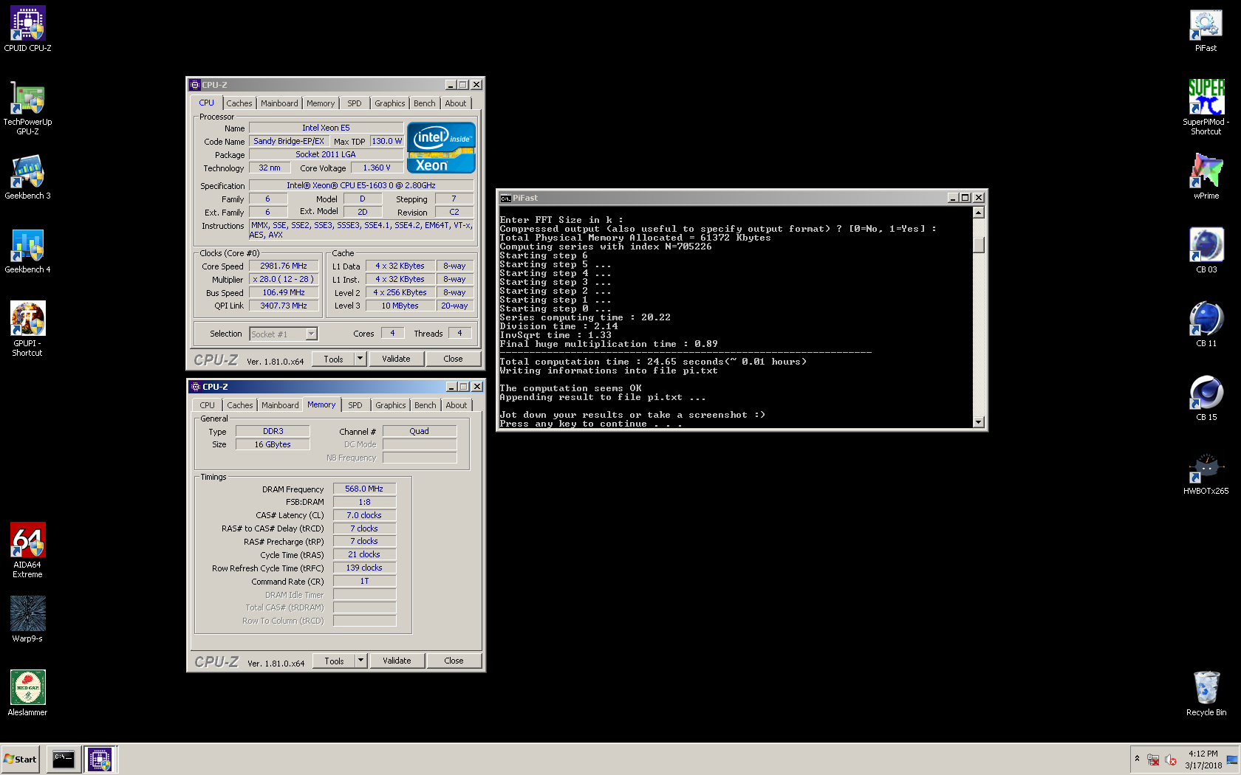
Task: Open Graphics tab in top CPU-Z window
Action: point(390,103)
